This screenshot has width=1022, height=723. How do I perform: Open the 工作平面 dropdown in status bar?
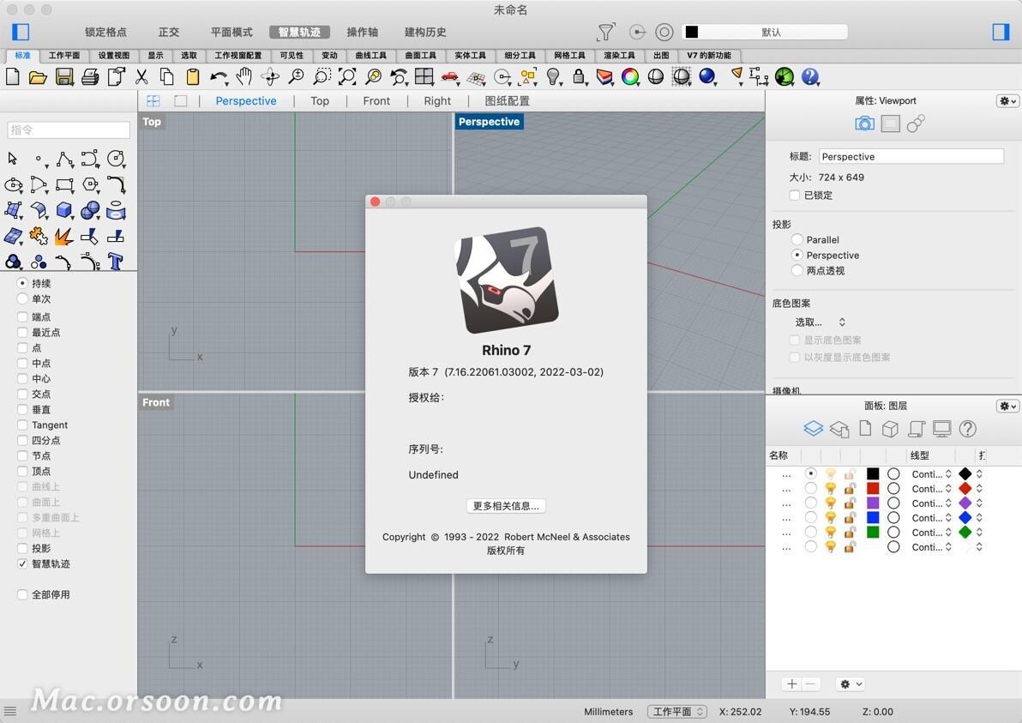coord(676,711)
